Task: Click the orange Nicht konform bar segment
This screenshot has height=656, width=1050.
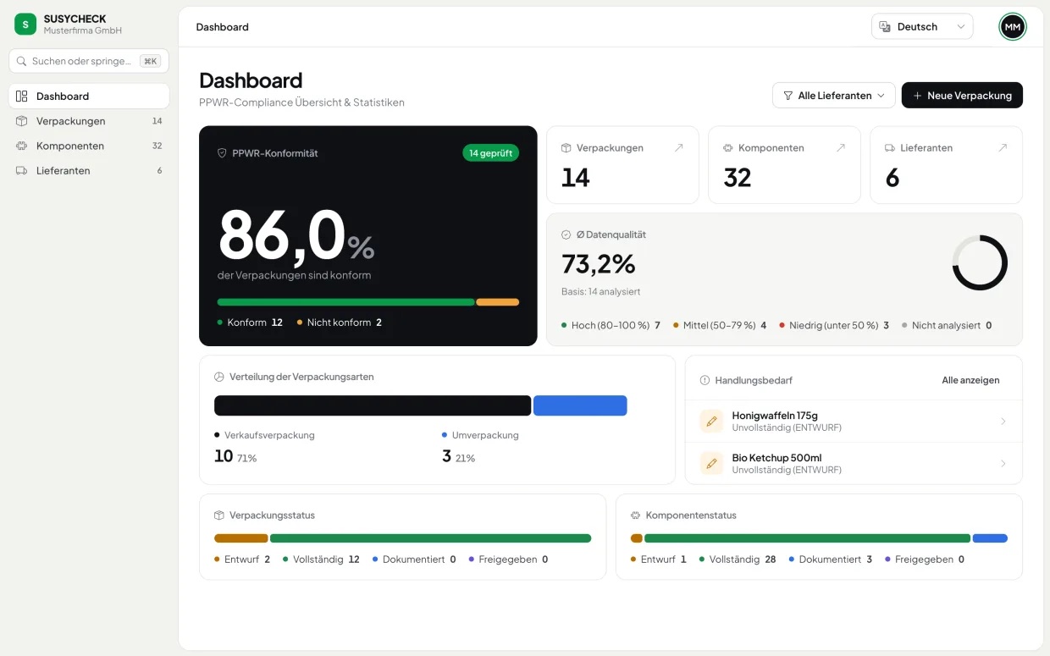Action: [498, 302]
